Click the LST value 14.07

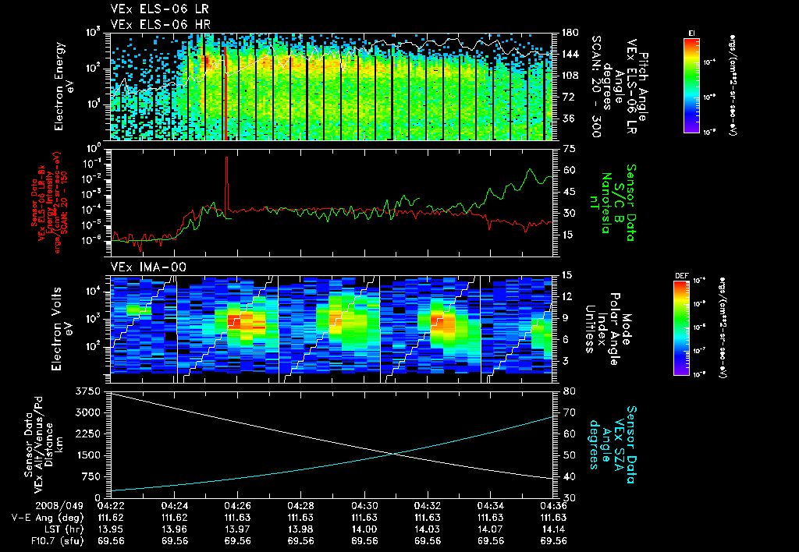coord(490,529)
